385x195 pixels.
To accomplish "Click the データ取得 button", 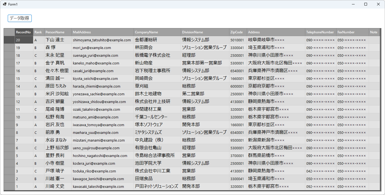I will coord(20,18).
